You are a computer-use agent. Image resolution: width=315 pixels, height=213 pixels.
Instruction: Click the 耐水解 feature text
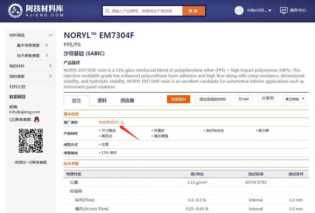[x=263, y=130]
